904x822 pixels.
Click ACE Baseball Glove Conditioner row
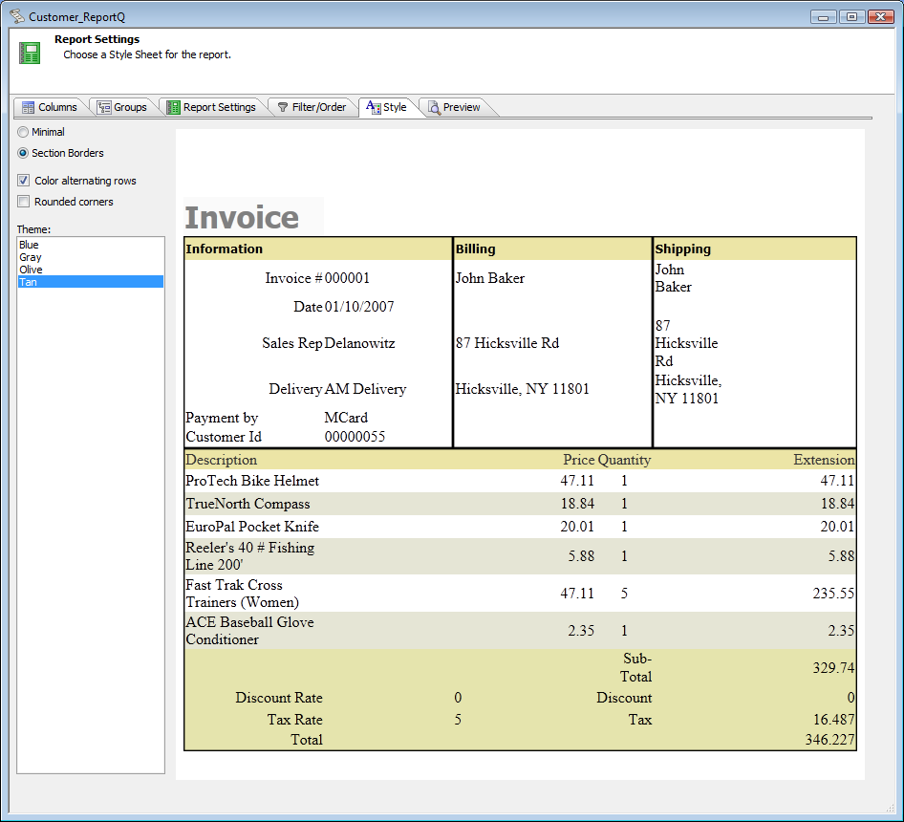pos(520,631)
